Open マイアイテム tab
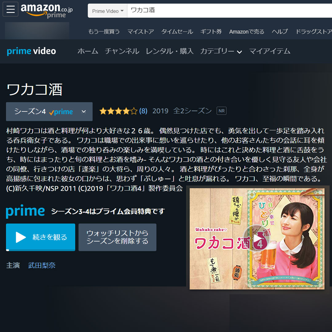332x332 pixels. pyautogui.click(x=270, y=51)
